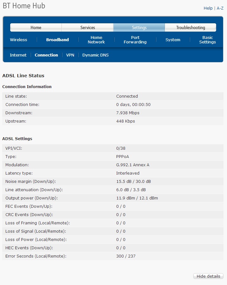Click the Line state label

tap(16, 96)
